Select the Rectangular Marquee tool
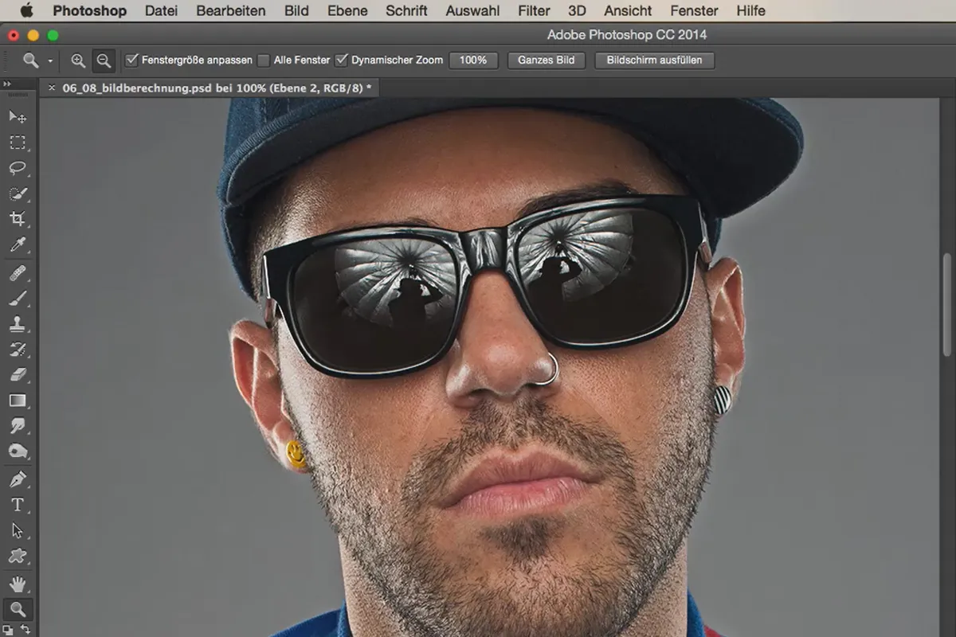Viewport: 956px width, 637px height. [x=18, y=143]
